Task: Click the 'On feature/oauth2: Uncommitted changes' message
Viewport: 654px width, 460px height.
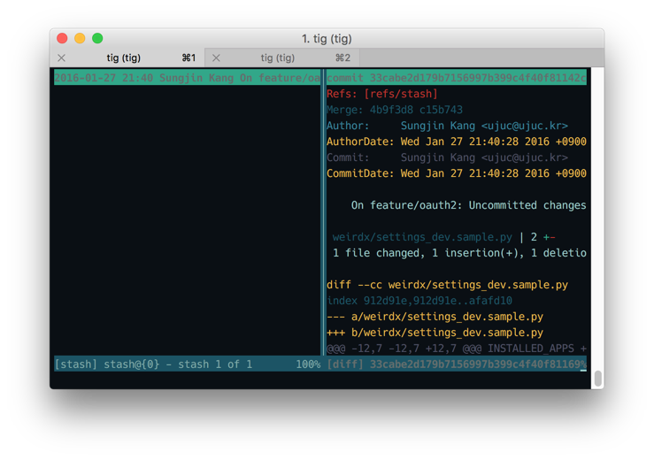Action: pyautogui.click(x=468, y=205)
